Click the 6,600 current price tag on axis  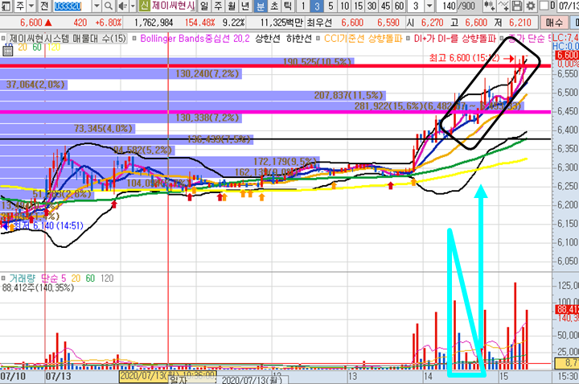[x=566, y=56]
